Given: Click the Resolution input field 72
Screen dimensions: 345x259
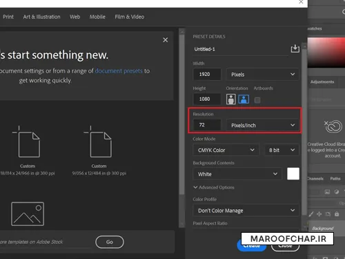Looking at the screenshot, I should [207, 125].
